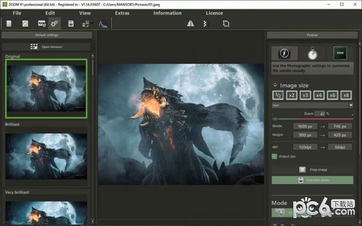The width and height of the screenshot is (362, 226).
Task: Toggle the Output size checkbox
Action: point(275,156)
